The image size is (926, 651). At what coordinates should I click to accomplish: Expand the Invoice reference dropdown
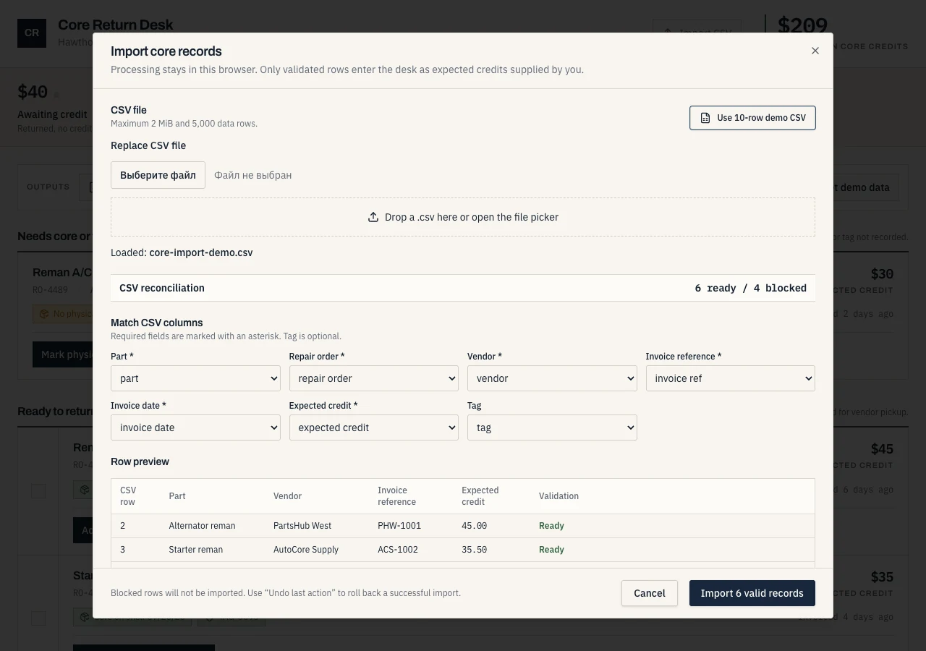coord(731,378)
